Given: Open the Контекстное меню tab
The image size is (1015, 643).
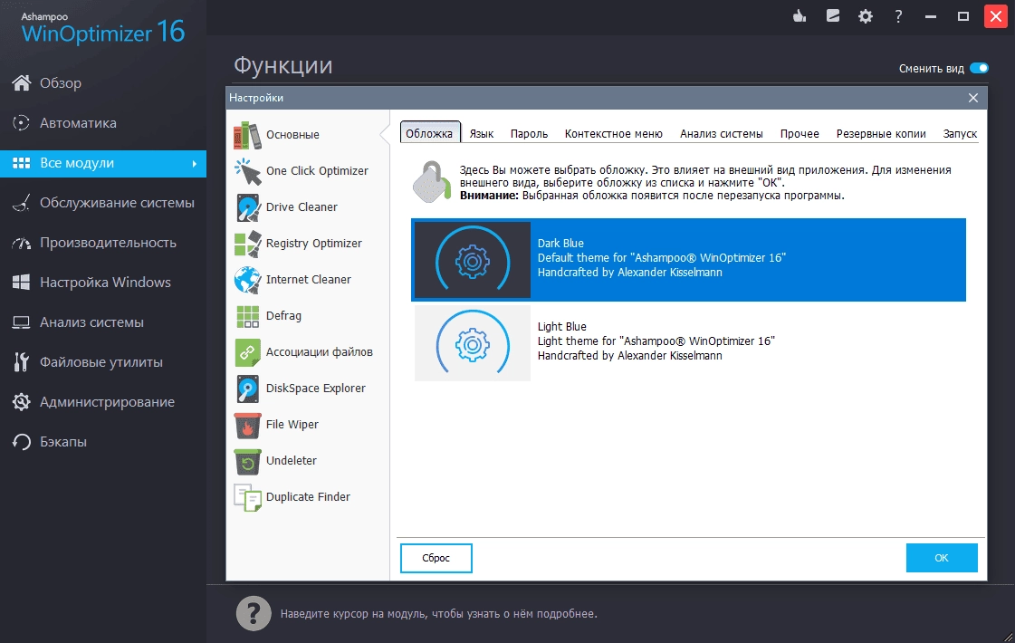Looking at the screenshot, I should tap(614, 133).
